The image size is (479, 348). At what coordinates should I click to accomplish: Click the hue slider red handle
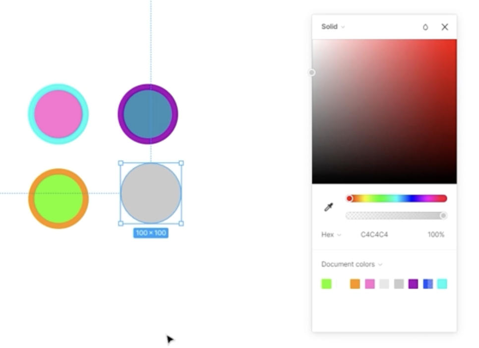point(349,199)
